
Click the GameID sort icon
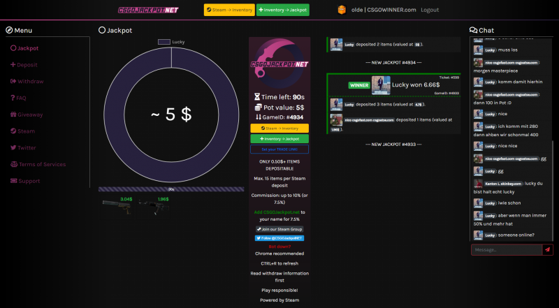259,117
